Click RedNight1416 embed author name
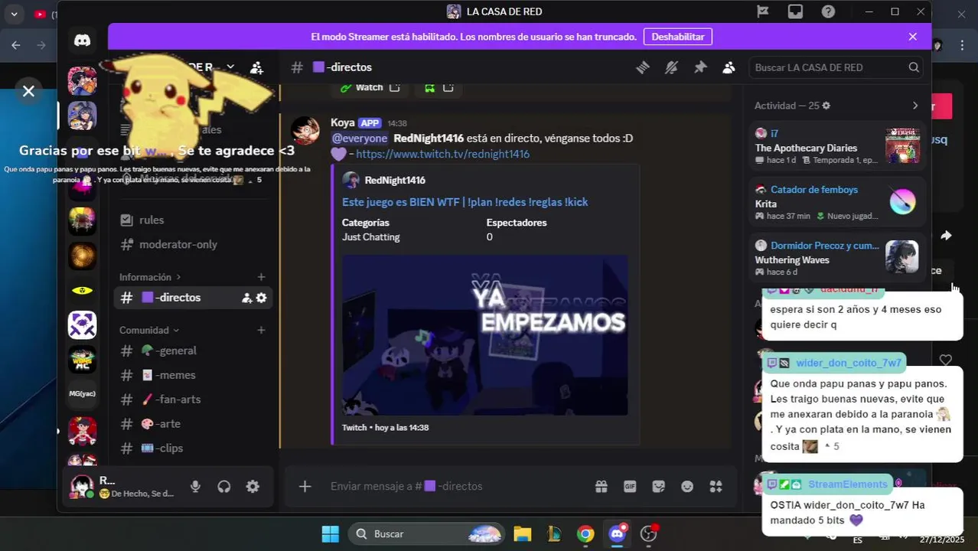Viewport: 978px width, 551px height. coord(395,180)
